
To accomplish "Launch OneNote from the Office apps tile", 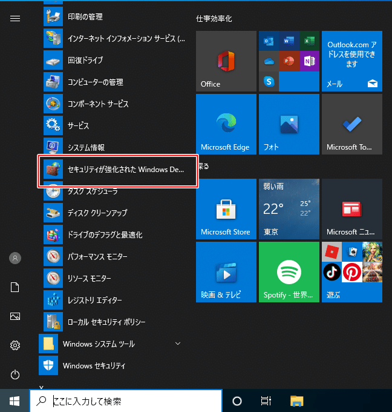I will 309,61.
